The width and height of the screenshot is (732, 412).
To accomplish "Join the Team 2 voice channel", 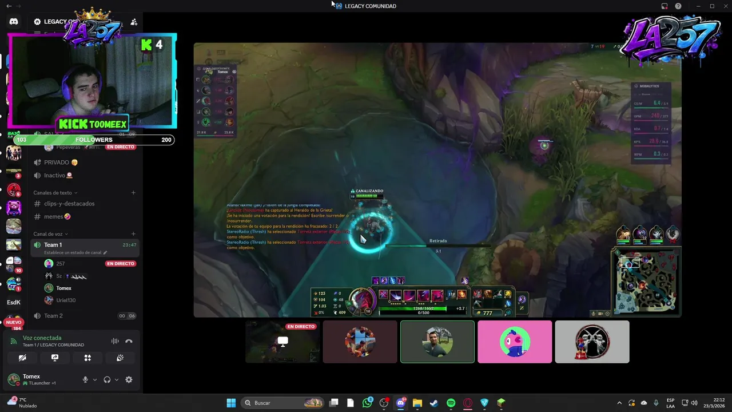I will (85, 316).
